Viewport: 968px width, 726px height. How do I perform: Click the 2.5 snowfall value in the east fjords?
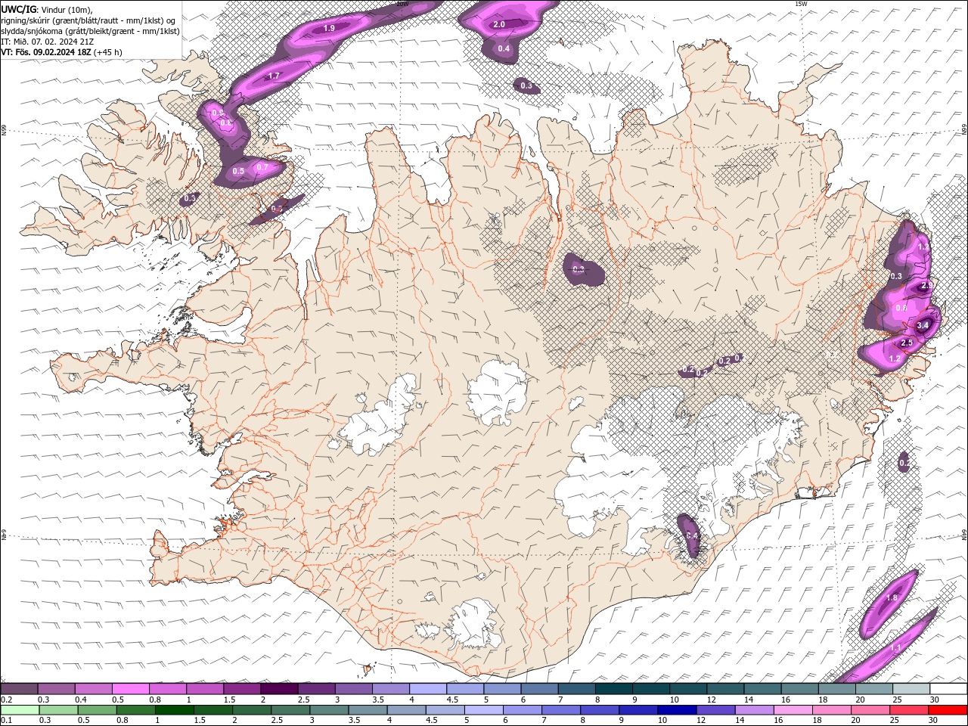click(x=907, y=343)
